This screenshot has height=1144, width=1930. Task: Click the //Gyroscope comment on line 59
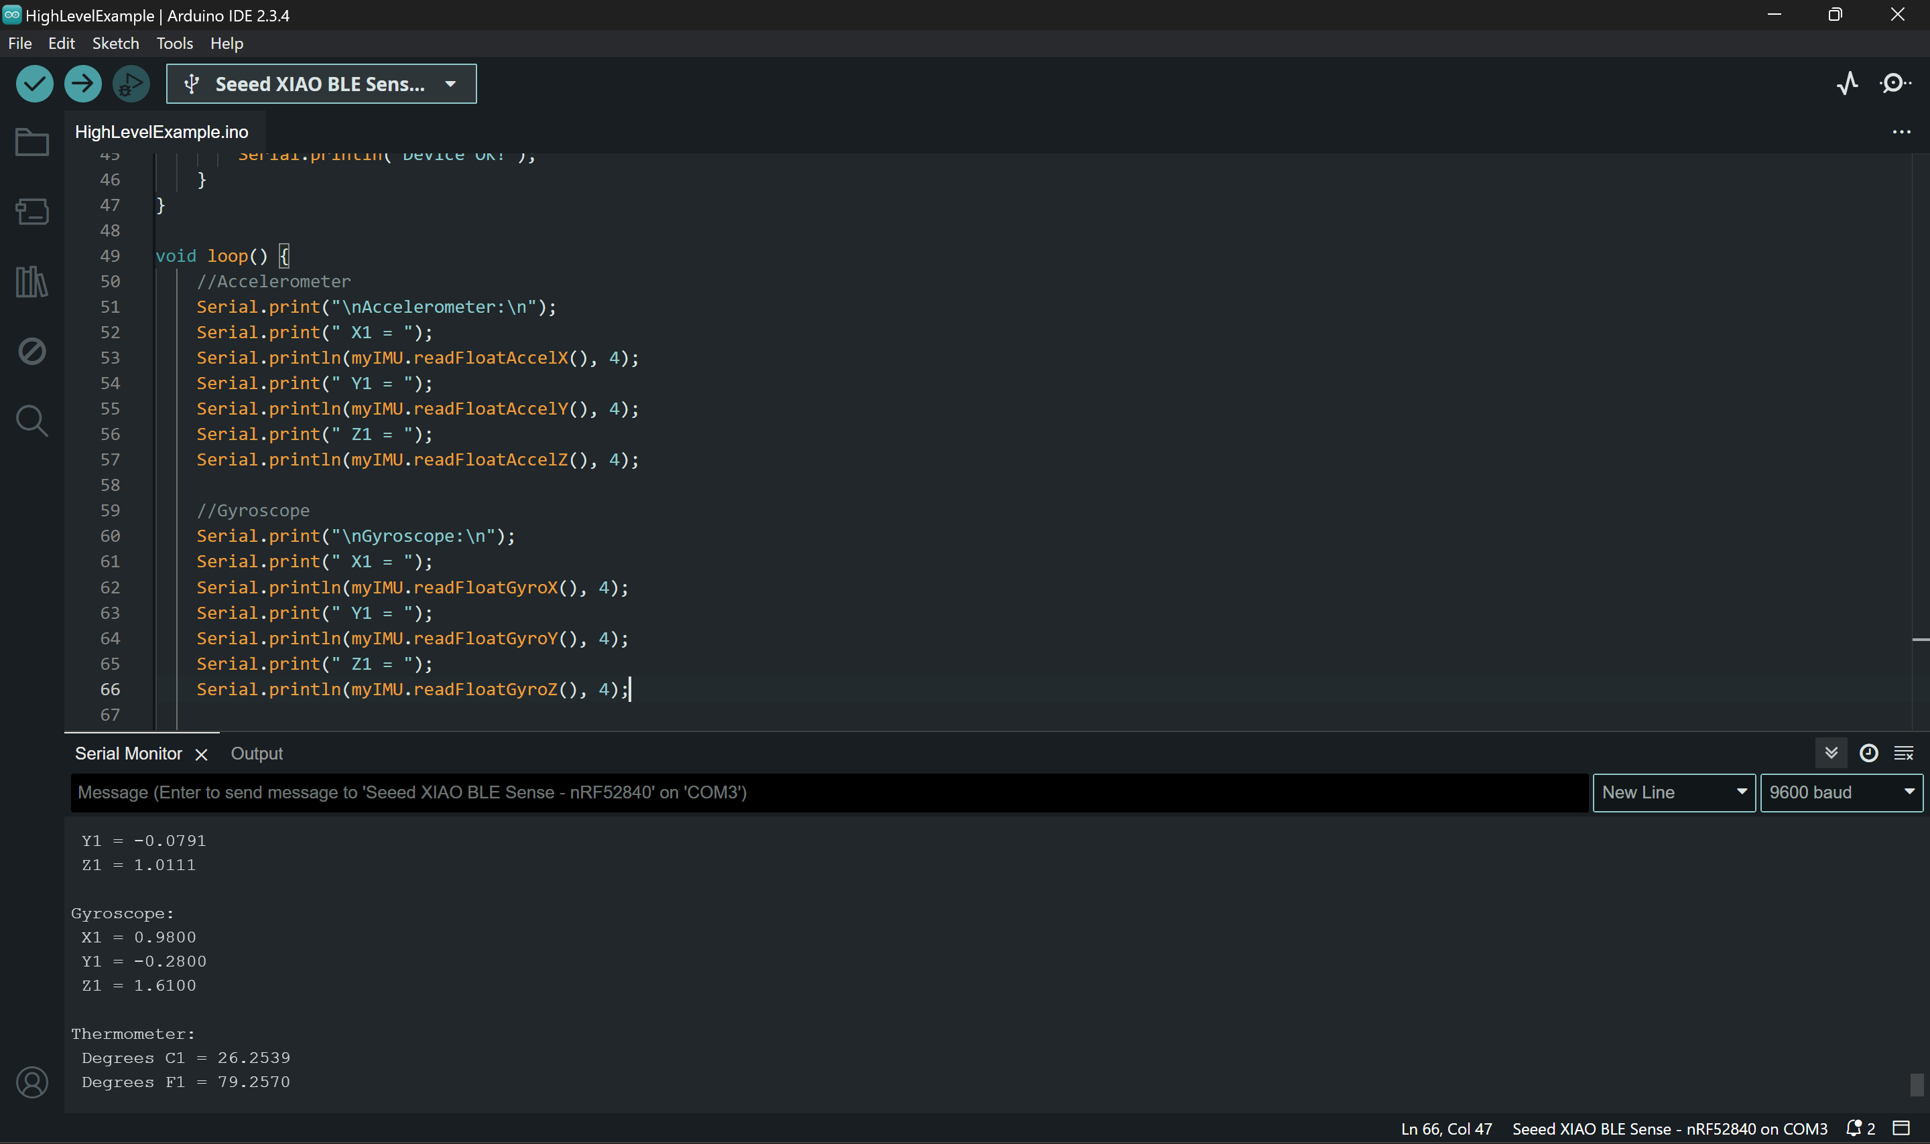(x=253, y=510)
